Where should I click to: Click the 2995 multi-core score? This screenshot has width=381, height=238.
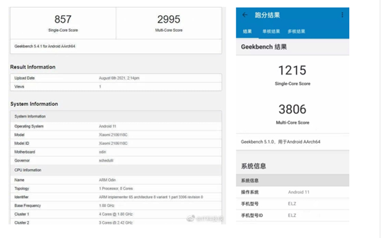pyautogui.click(x=168, y=20)
